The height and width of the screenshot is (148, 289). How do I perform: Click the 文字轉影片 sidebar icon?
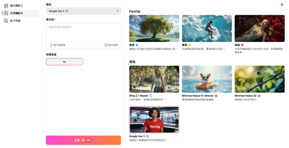[6, 13]
